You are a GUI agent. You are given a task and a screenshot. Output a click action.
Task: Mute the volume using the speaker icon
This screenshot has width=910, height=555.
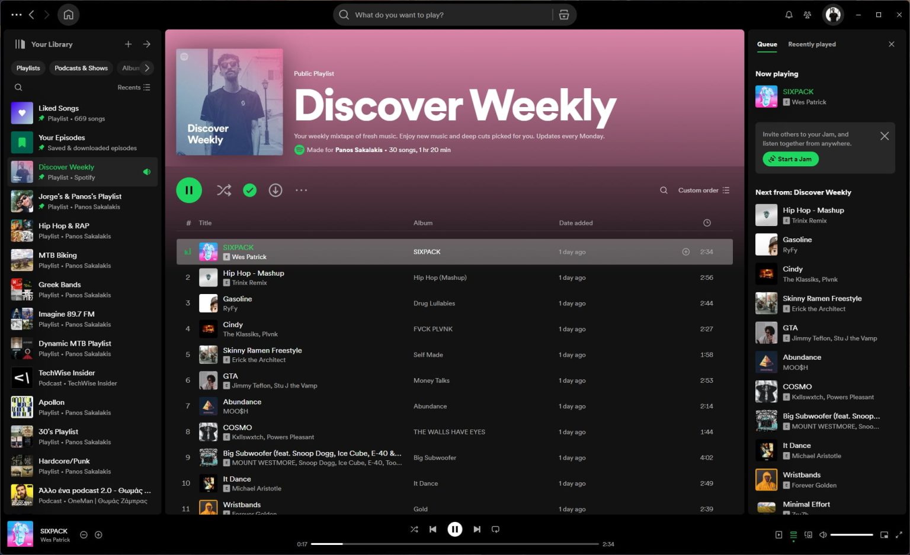coord(823,534)
